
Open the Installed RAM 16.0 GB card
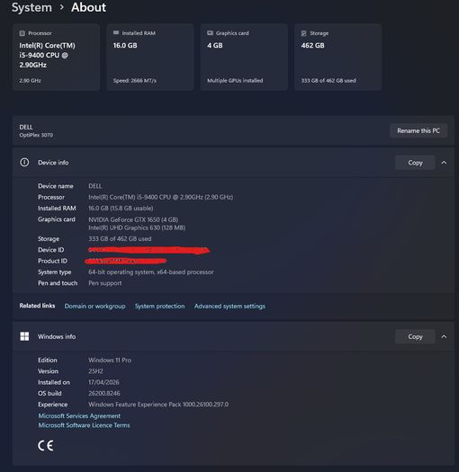pos(150,57)
